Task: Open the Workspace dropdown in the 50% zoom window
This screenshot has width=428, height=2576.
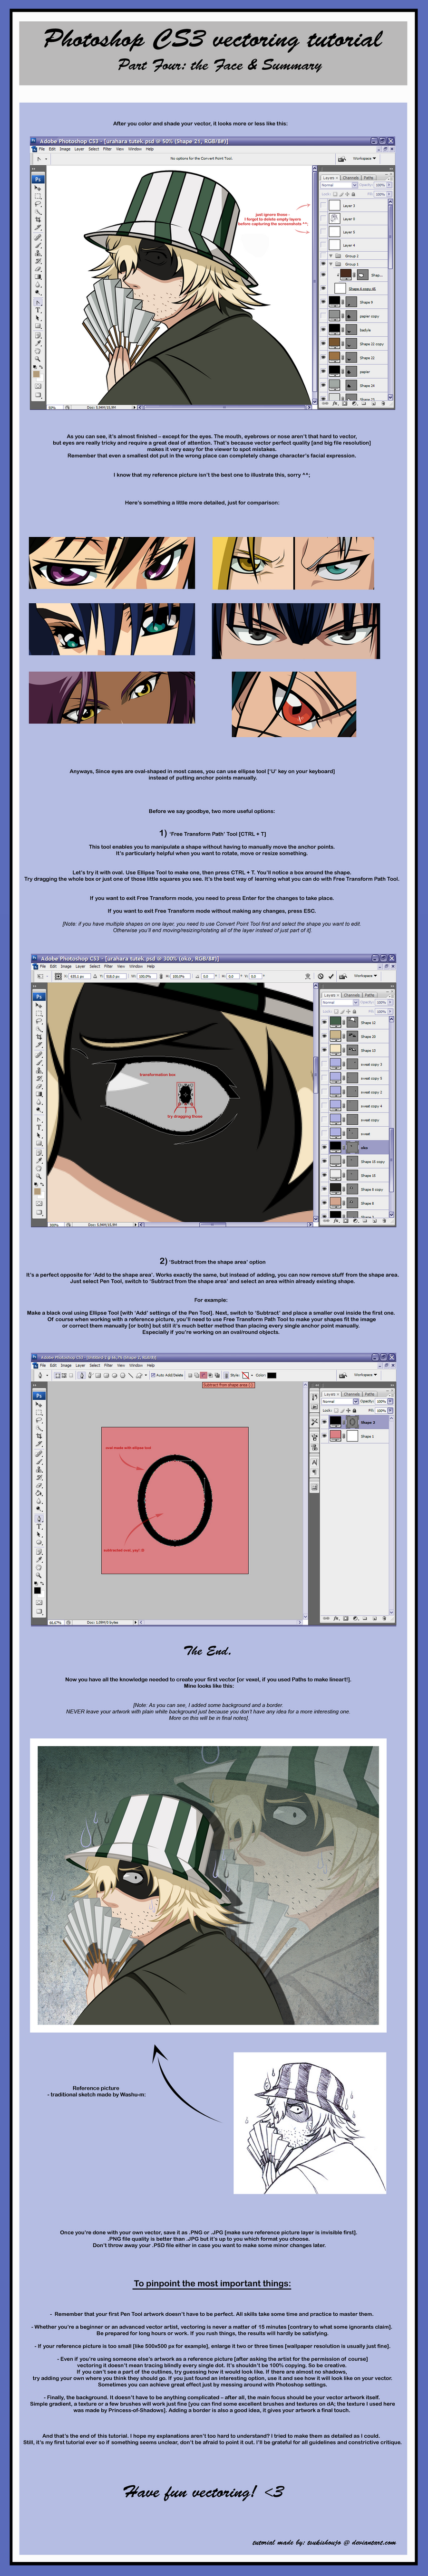Action: (365, 158)
